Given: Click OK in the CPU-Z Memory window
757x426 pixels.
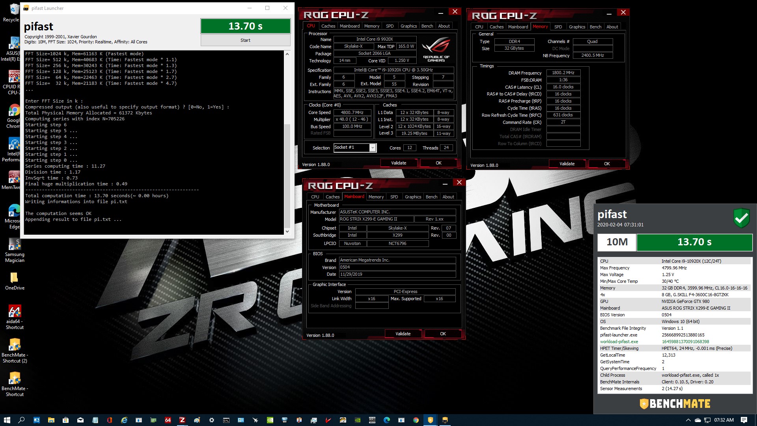Looking at the screenshot, I should (607, 164).
